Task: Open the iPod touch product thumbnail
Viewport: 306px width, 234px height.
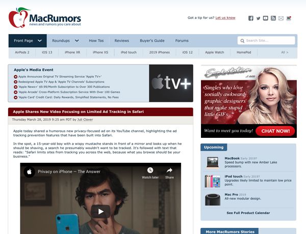Action: pyautogui.click(x=212, y=181)
